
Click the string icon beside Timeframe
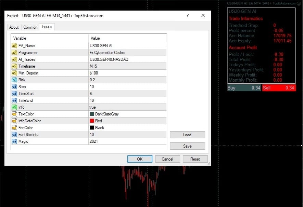[x=14, y=66]
